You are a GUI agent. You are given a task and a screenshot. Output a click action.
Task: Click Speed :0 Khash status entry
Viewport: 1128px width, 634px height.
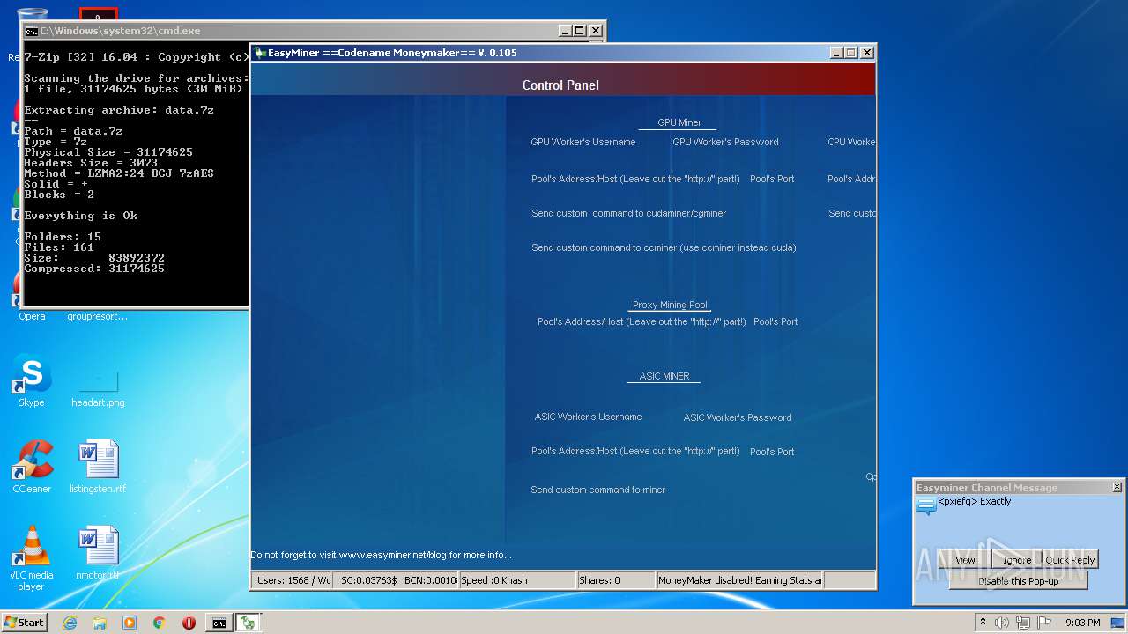coord(517,580)
